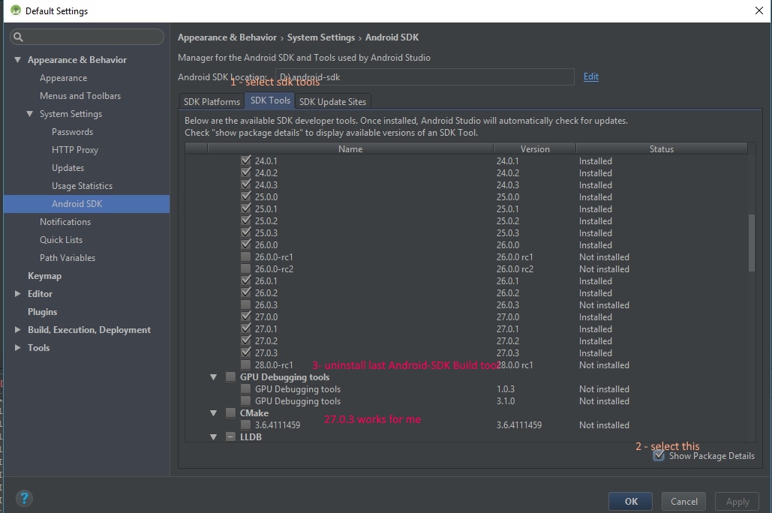Toggle the LLDB group checkbox
772x513 pixels.
pyautogui.click(x=230, y=436)
